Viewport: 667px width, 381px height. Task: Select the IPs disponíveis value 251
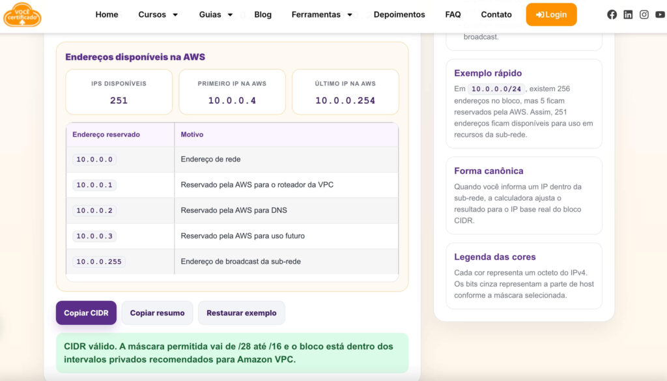tap(119, 100)
